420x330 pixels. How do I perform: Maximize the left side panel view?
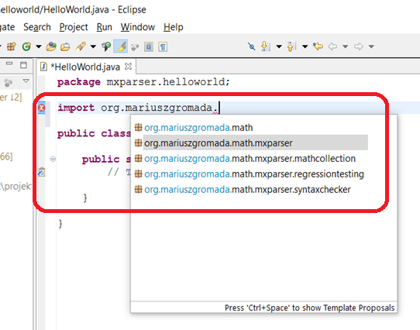[23, 65]
